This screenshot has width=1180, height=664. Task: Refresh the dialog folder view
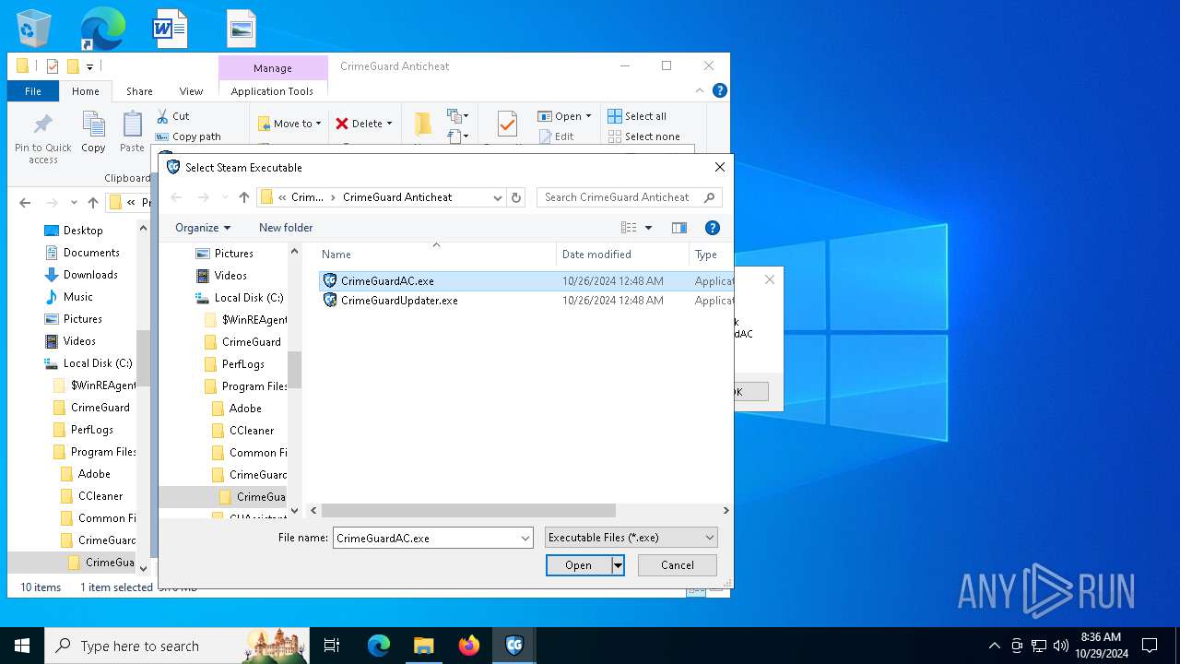(x=516, y=197)
